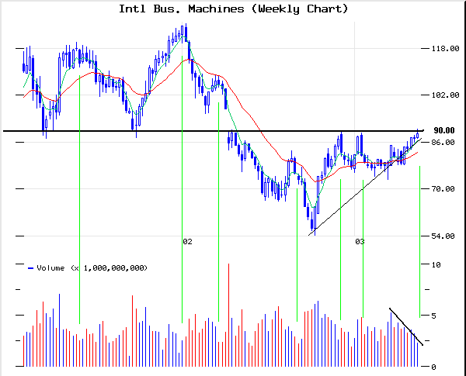The height and width of the screenshot is (376, 466).
Task: Click the black downtrend line over recent volume
Action: click(x=406, y=326)
